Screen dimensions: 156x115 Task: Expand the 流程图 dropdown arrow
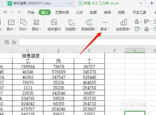coord(77,29)
